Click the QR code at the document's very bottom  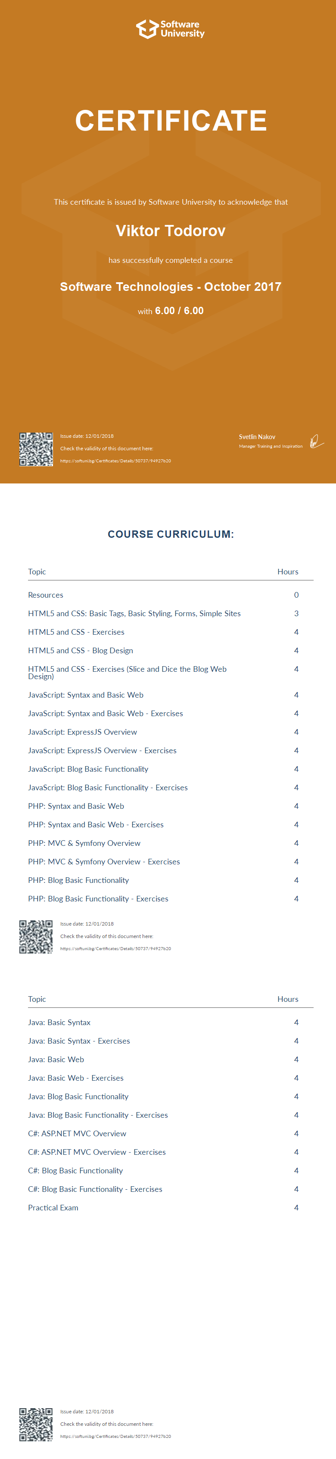click(x=36, y=1425)
